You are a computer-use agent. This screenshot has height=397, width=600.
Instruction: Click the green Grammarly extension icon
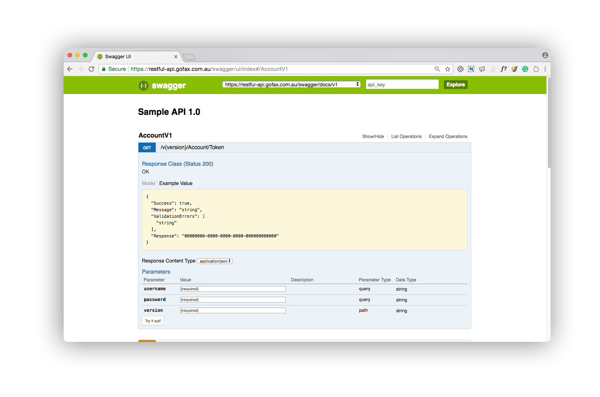coord(525,69)
